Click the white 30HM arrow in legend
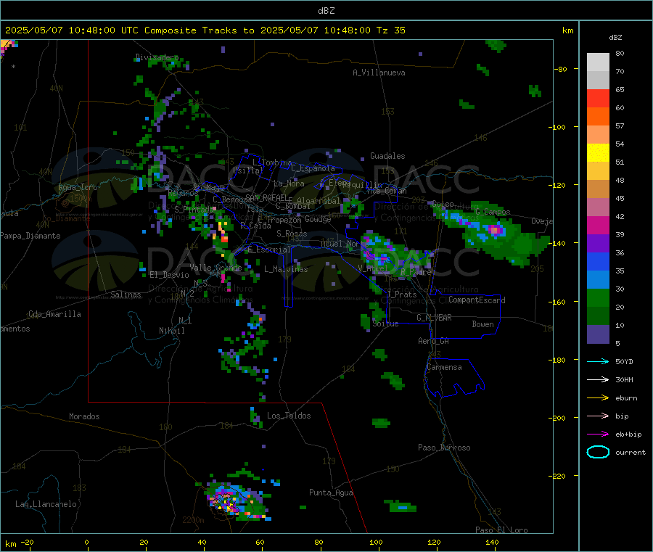Image resolution: width=653 pixels, height=552 pixels. (x=598, y=379)
